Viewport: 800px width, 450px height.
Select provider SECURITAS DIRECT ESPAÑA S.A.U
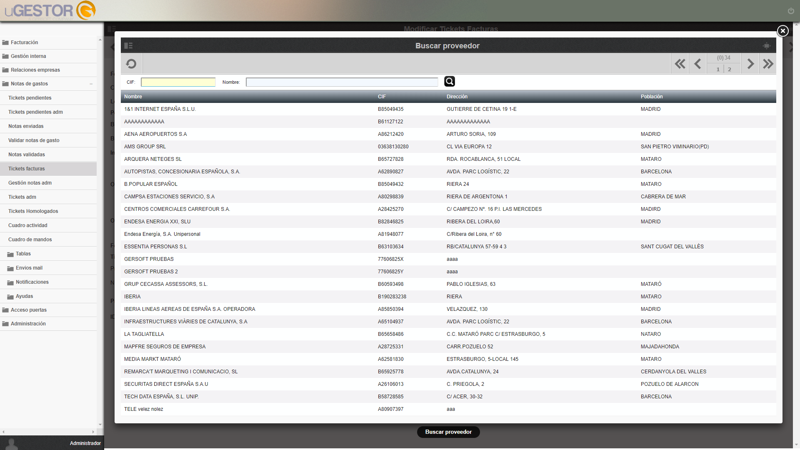(x=448, y=384)
